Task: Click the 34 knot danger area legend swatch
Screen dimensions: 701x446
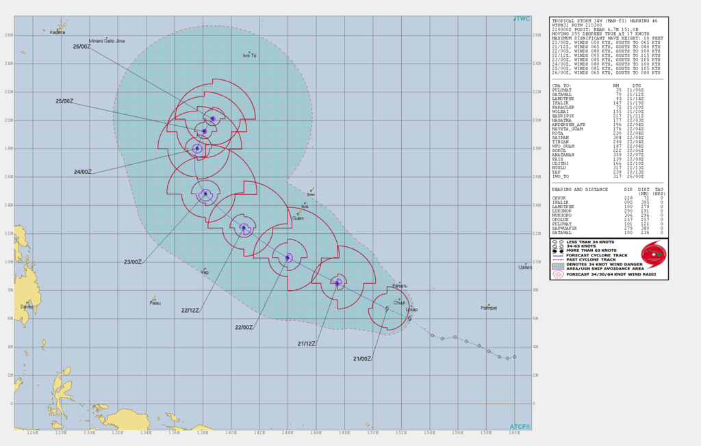Action: [558, 266]
